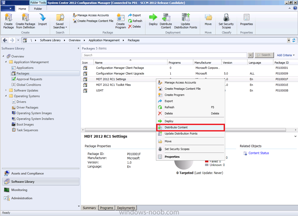Switch to the Programs bottom tab
The width and height of the screenshot is (298, 216).
106,208
